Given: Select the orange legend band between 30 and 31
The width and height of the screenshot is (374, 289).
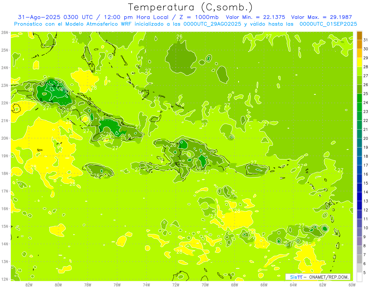Looking at the screenshot, I should [359, 44].
